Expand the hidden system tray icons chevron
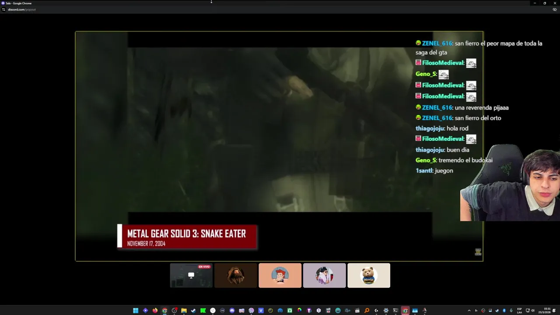560x315 pixels. click(x=469, y=311)
